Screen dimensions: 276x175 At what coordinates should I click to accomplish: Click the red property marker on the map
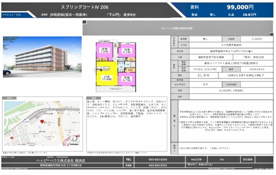click(42, 122)
